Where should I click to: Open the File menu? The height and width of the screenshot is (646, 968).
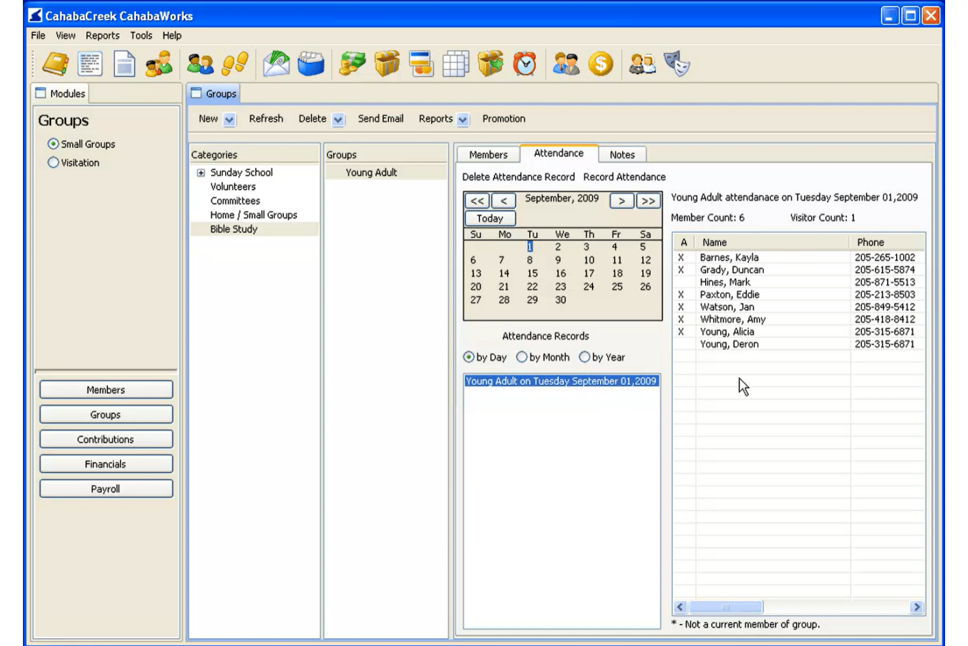tap(39, 35)
